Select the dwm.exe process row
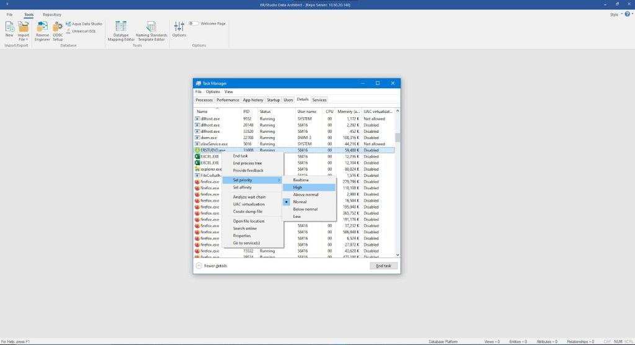The image size is (635, 345). [x=295, y=138]
